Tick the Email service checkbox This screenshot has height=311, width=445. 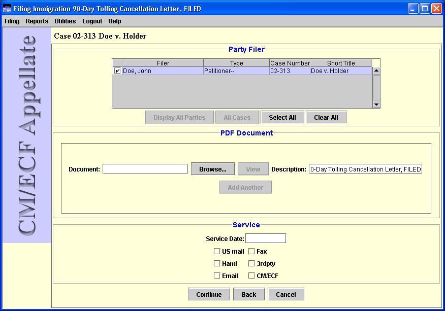click(x=217, y=275)
